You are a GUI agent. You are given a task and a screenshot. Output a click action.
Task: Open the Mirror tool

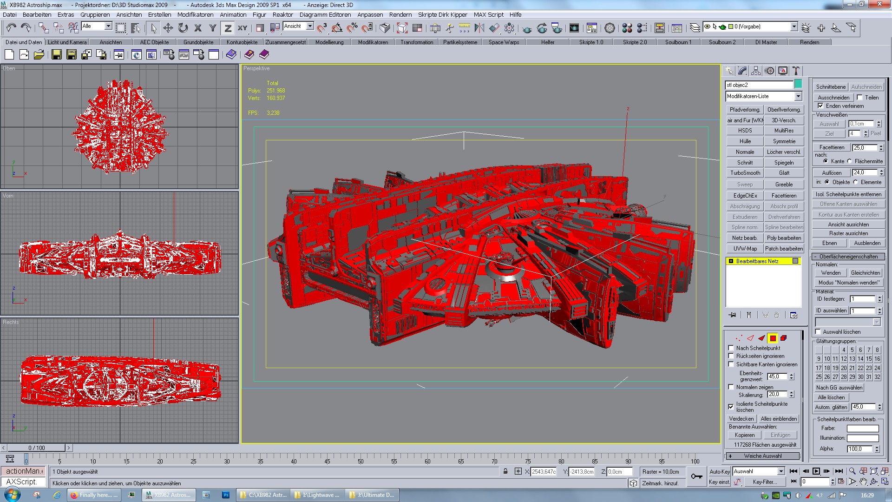coord(479,28)
